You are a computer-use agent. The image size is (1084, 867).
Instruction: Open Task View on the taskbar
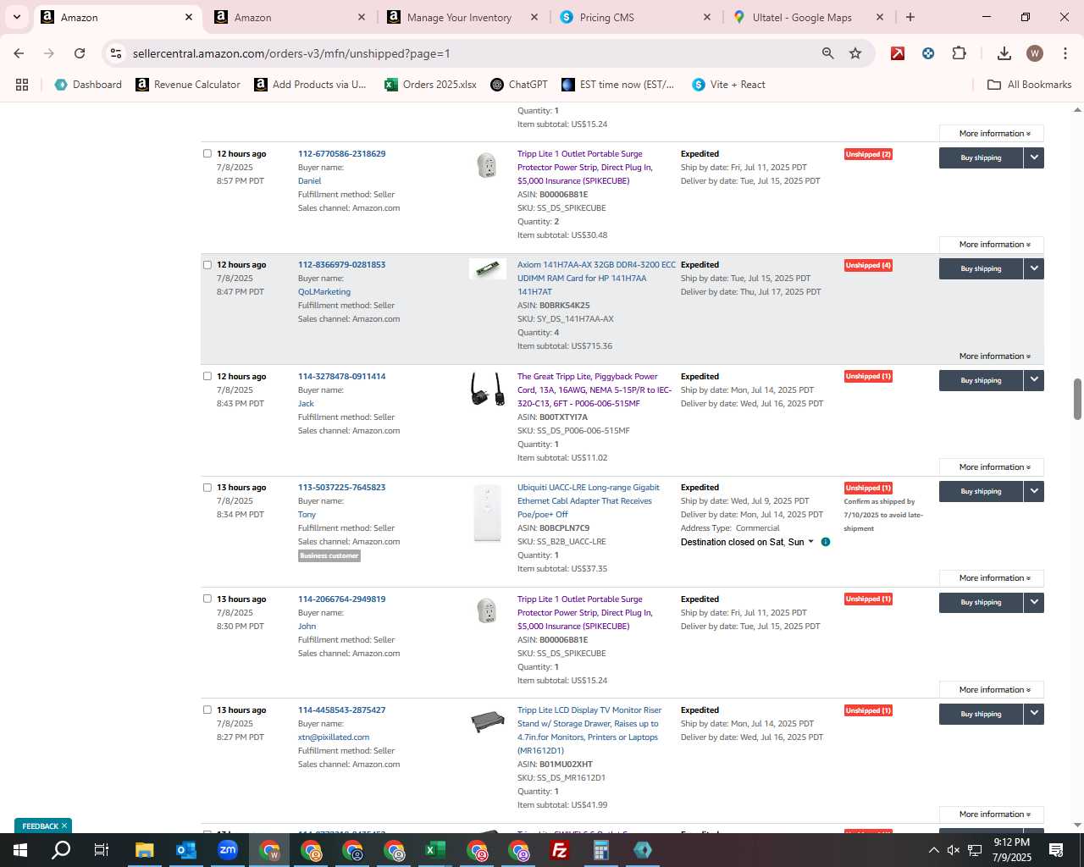pyautogui.click(x=102, y=850)
